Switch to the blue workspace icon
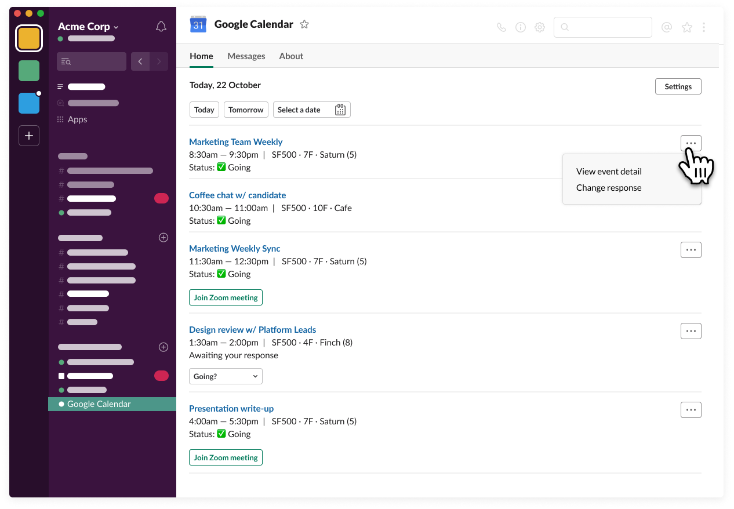The height and width of the screenshot is (509, 734). click(29, 103)
